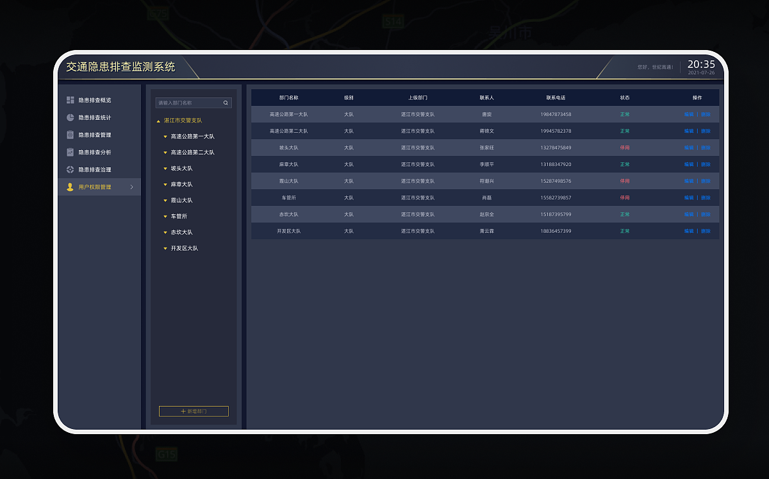
Task: Click the trend chart icon beside 隐患排查分析
Action: [70, 152]
